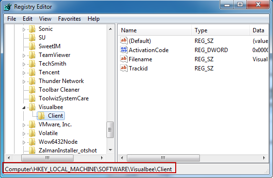This screenshot has height=178, width=273.
Task: Click the (Default) string value icon
Action: (x=124, y=41)
